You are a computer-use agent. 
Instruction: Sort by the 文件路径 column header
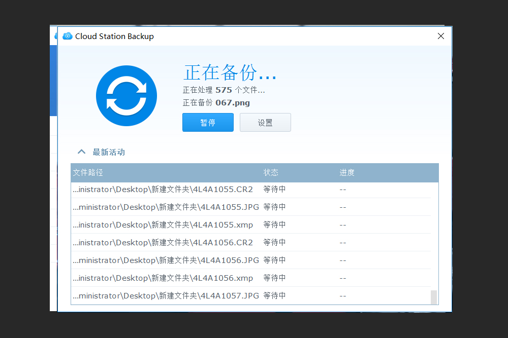[x=87, y=172]
